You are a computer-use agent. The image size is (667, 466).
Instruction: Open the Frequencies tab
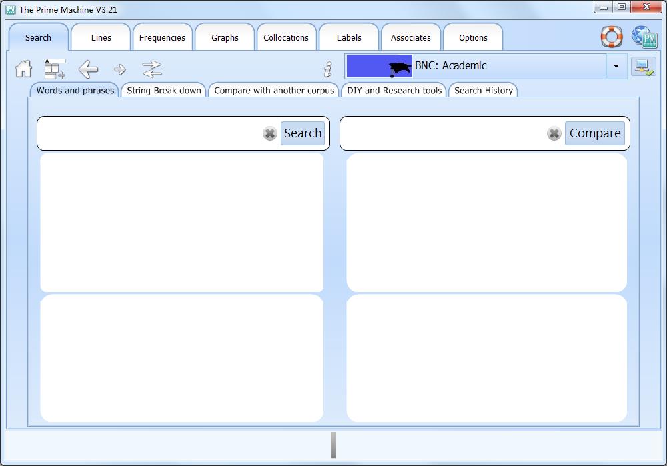click(x=162, y=37)
